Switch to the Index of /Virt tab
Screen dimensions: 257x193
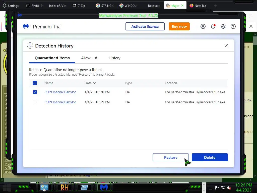pos(58,6)
